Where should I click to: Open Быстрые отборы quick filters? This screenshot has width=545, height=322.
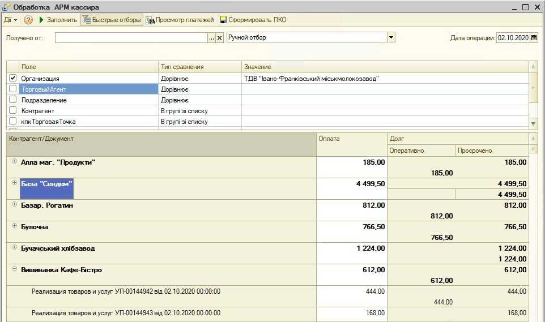(x=112, y=20)
